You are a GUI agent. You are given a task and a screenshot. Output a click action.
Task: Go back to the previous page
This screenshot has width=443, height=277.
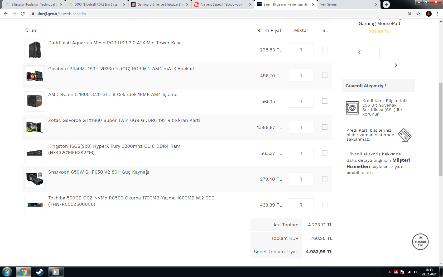point(6,14)
